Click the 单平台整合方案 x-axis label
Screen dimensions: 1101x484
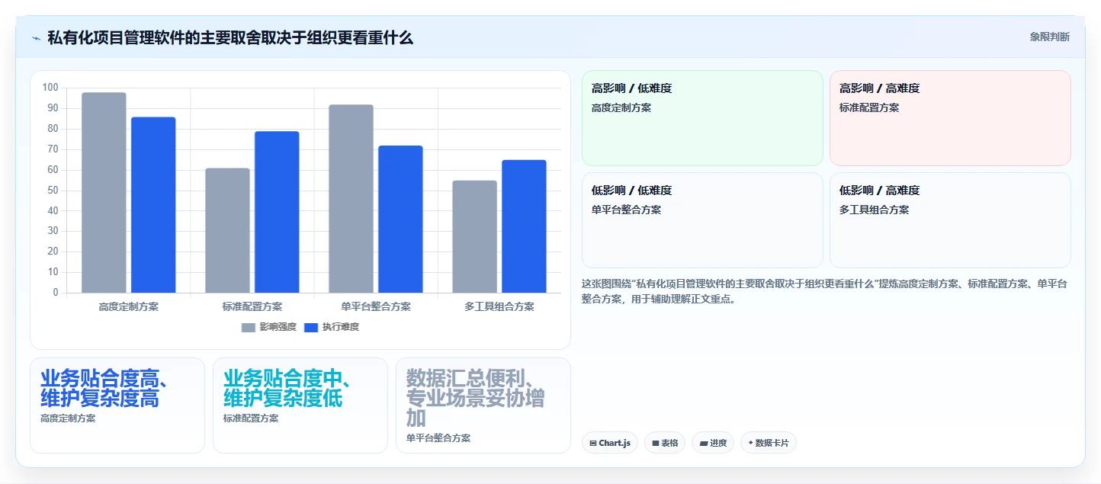376,306
